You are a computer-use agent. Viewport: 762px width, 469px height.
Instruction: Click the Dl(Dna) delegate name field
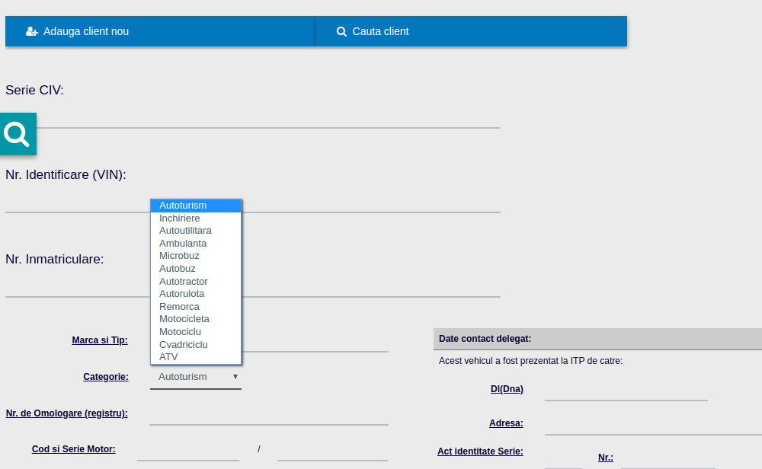pos(626,390)
